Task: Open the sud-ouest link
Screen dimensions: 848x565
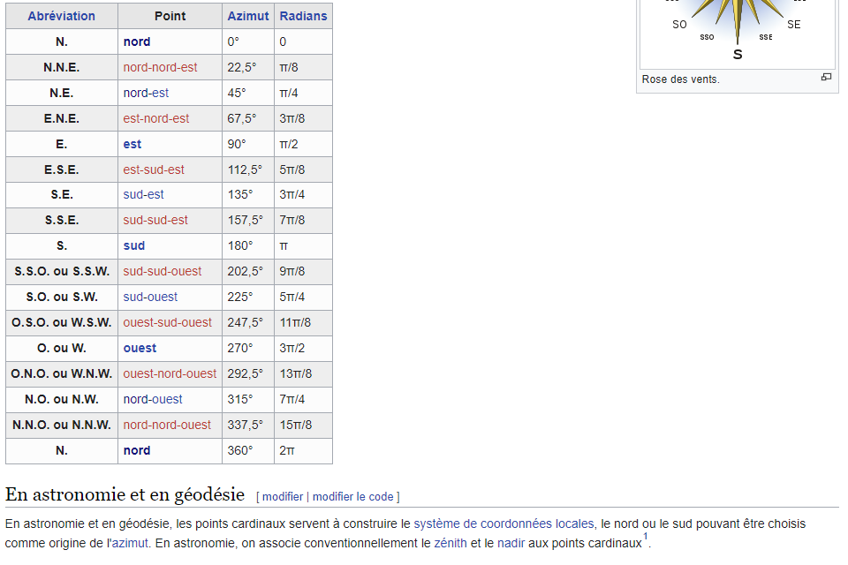Action: click(150, 297)
